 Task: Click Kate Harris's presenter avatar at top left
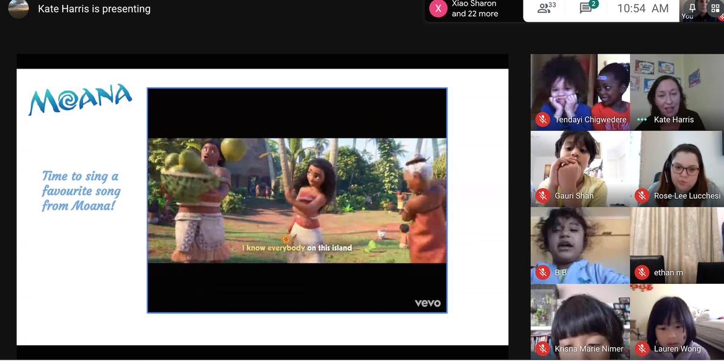click(18, 8)
